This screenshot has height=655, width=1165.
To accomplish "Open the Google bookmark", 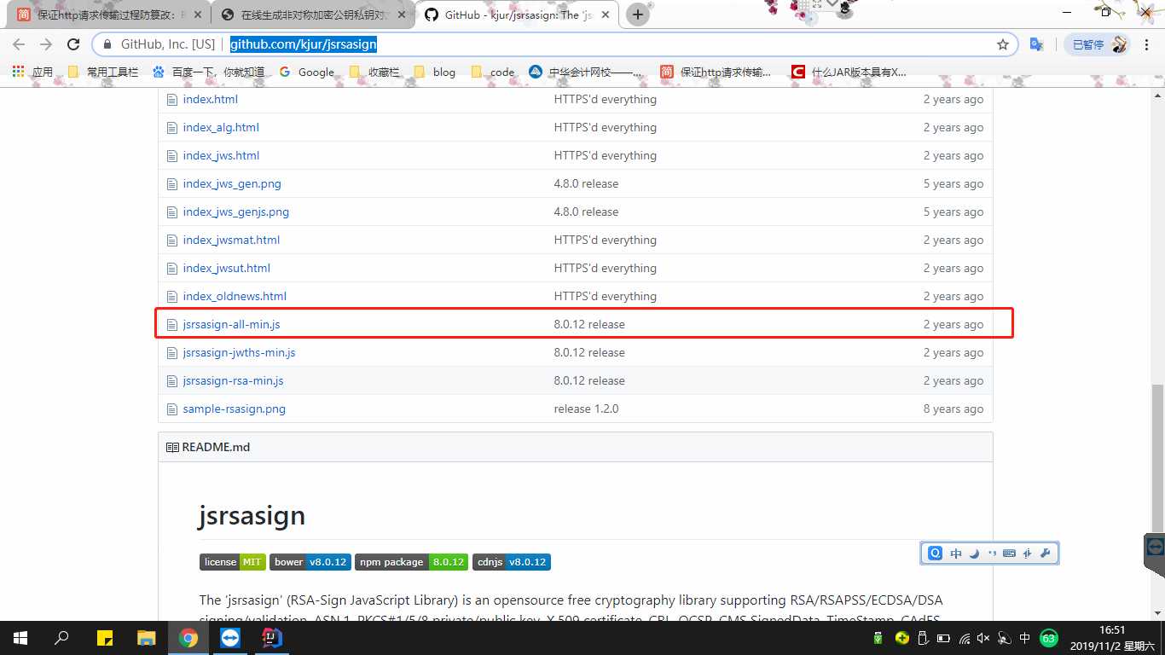I will 306,72.
